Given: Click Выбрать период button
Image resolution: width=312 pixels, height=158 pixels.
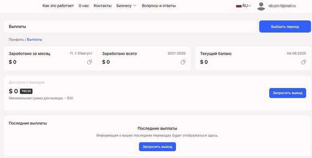Looking at the screenshot, I should click(285, 27).
